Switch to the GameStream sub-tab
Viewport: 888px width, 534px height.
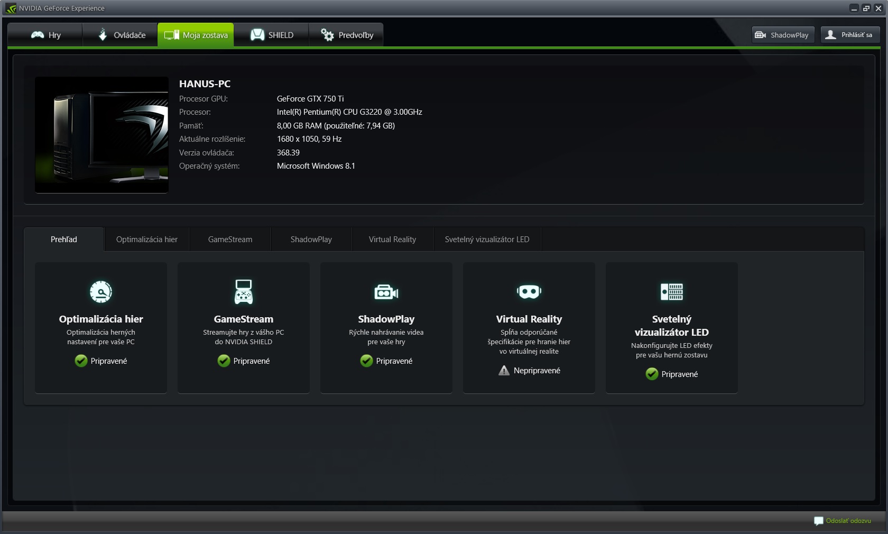(x=230, y=240)
